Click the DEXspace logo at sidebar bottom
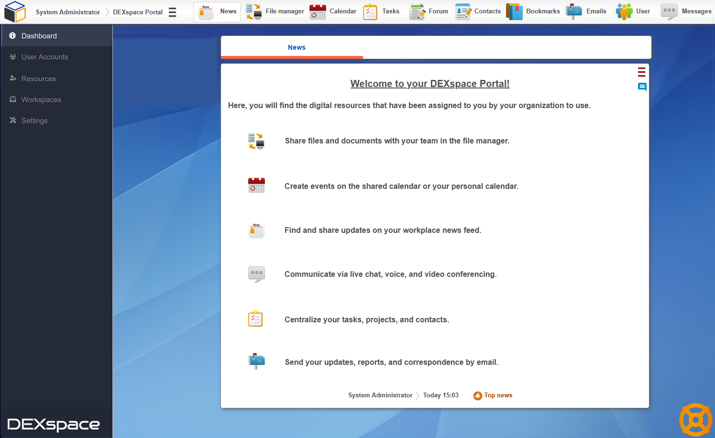The height and width of the screenshot is (438, 715). pyautogui.click(x=54, y=425)
